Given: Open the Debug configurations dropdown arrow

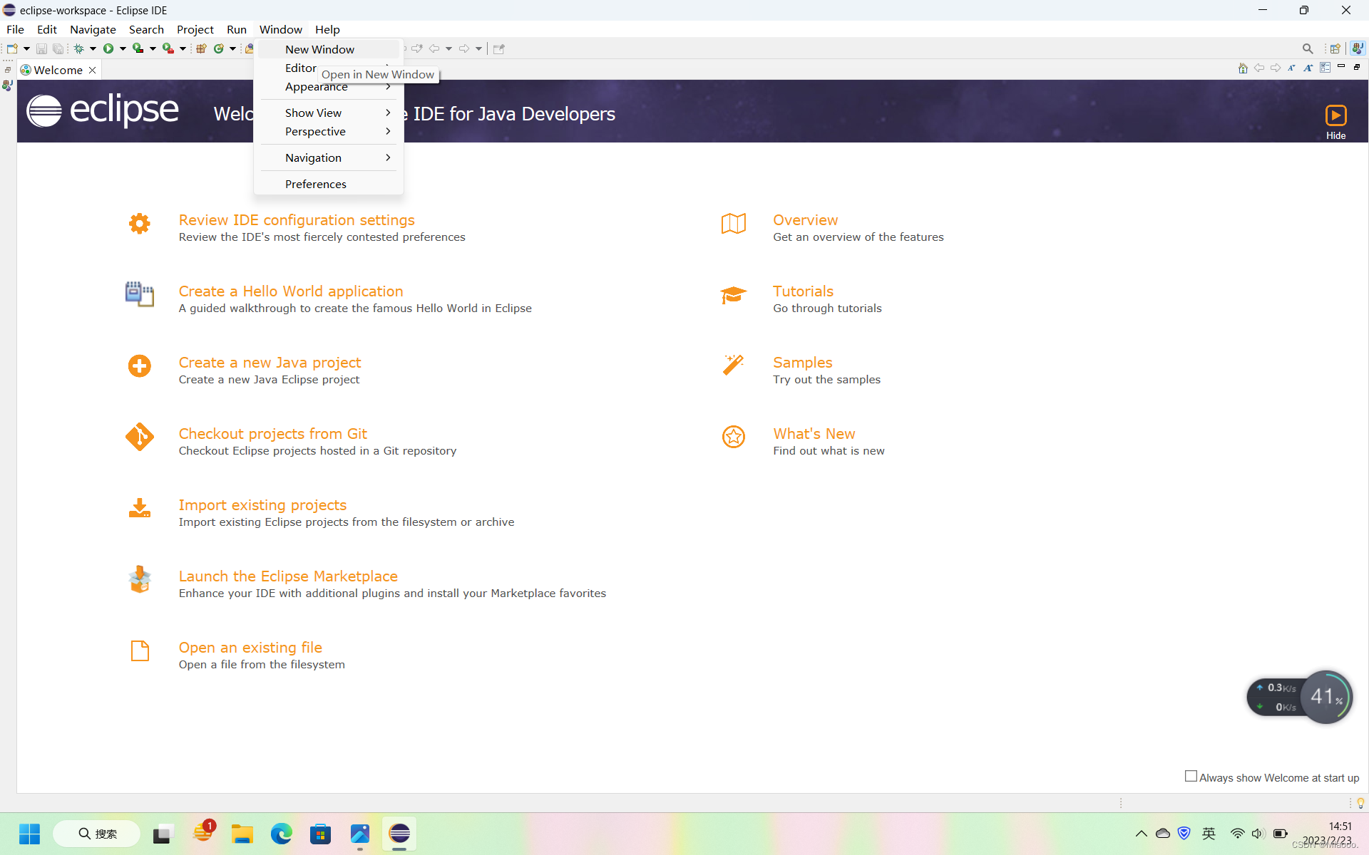Looking at the screenshot, I should [x=93, y=48].
